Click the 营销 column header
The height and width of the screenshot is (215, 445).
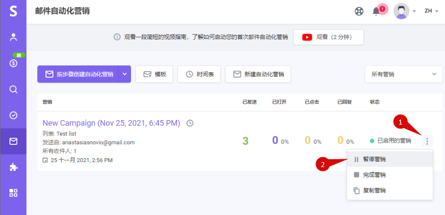click(47, 102)
